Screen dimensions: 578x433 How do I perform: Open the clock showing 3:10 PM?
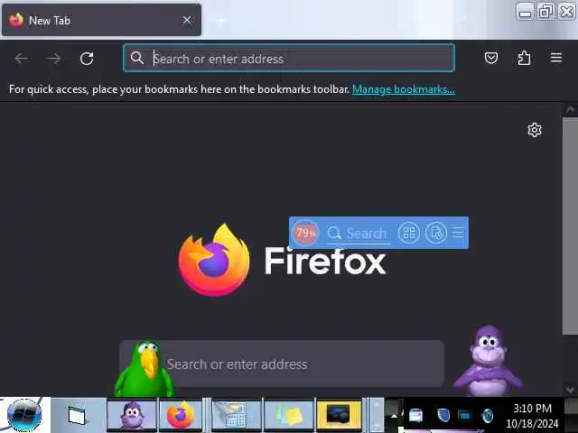tap(532, 416)
